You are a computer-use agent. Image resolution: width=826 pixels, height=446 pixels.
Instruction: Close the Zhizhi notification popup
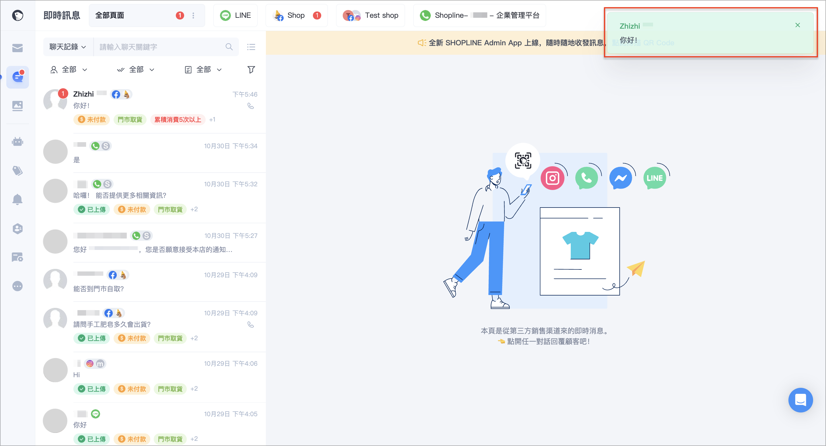pyautogui.click(x=797, y=25)
